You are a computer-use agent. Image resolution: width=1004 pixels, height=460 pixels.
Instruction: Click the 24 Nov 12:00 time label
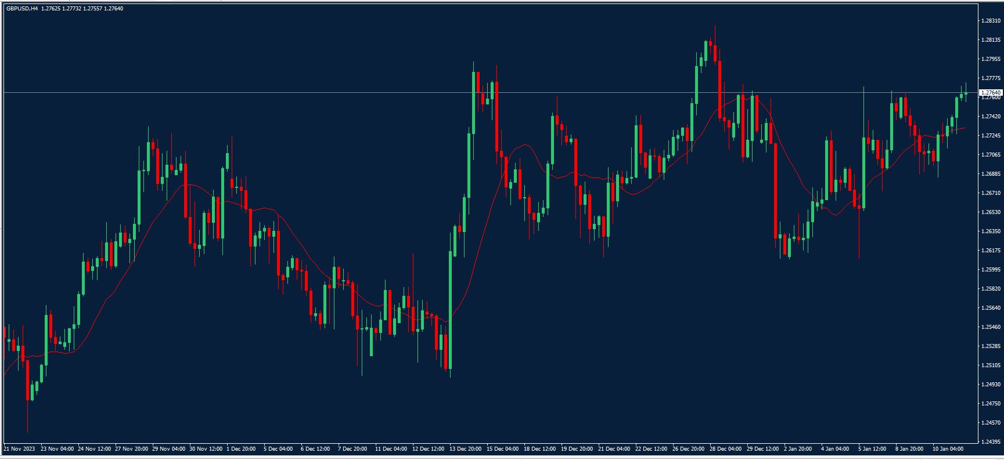click(x=95, y=449)
